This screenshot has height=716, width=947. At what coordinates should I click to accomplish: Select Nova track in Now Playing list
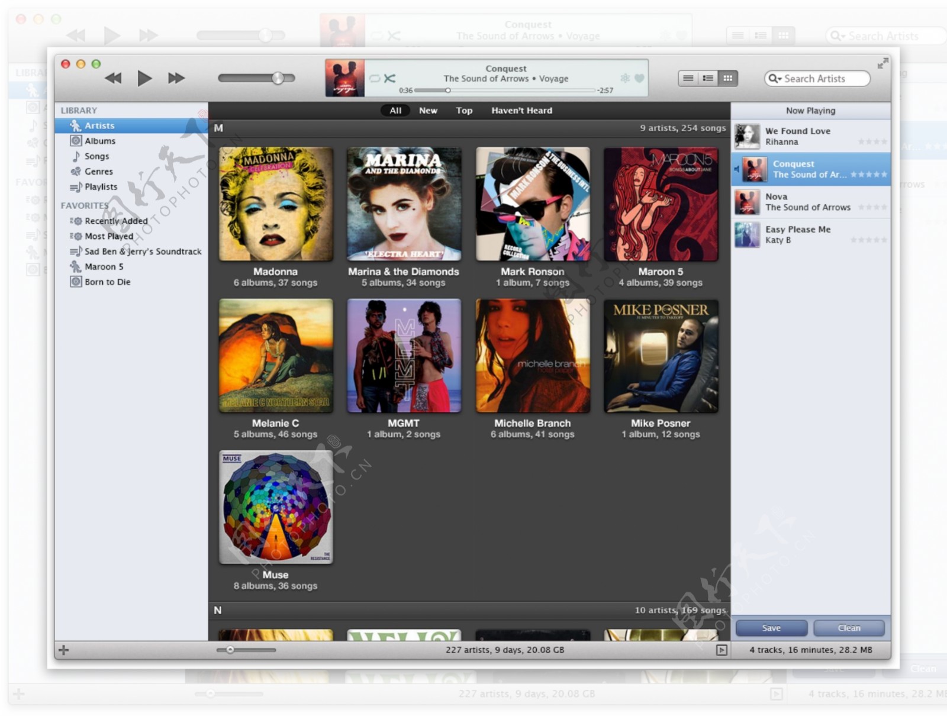click(x=811, y=202)
